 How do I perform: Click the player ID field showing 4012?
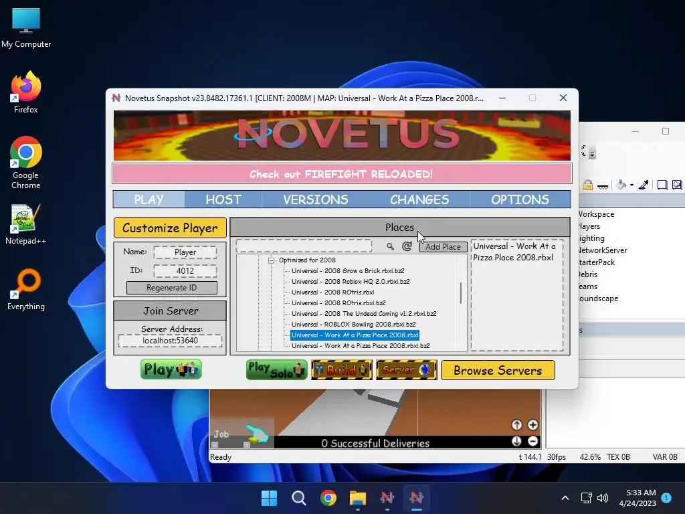pyautogui.click(x=185, y=271)
